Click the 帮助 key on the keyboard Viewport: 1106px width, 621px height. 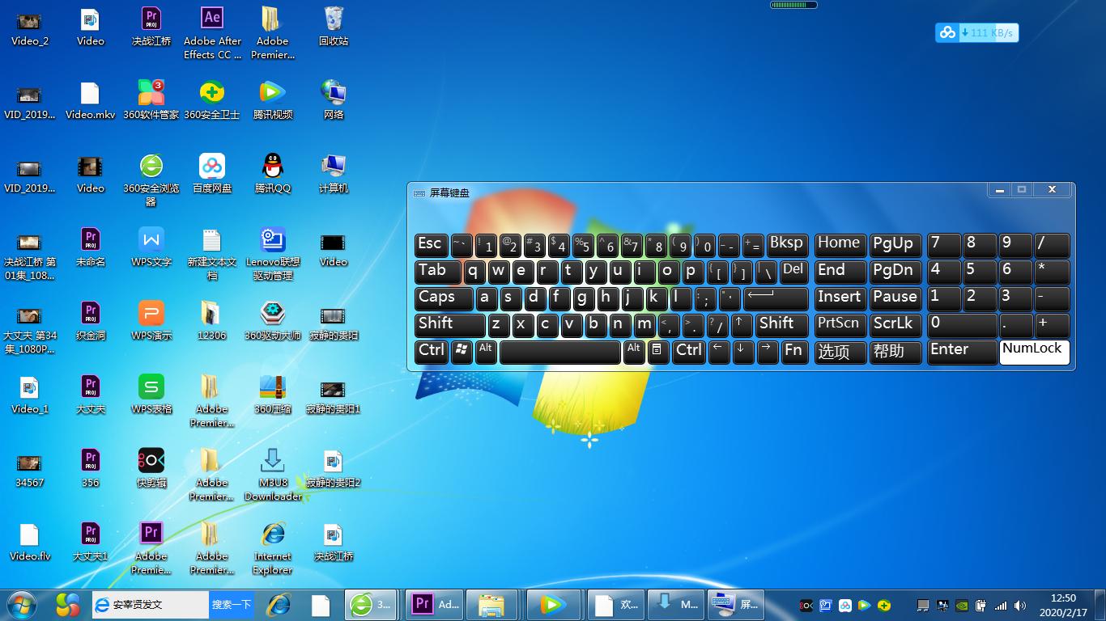click(895, 352)
